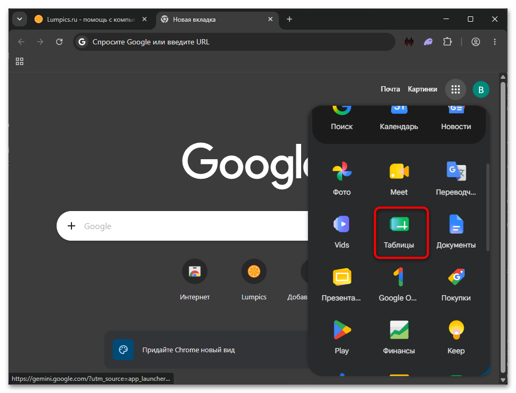Open the Финансы app icon
The width and height of the screenshot is (516, 393).
[x=399, y=338]
